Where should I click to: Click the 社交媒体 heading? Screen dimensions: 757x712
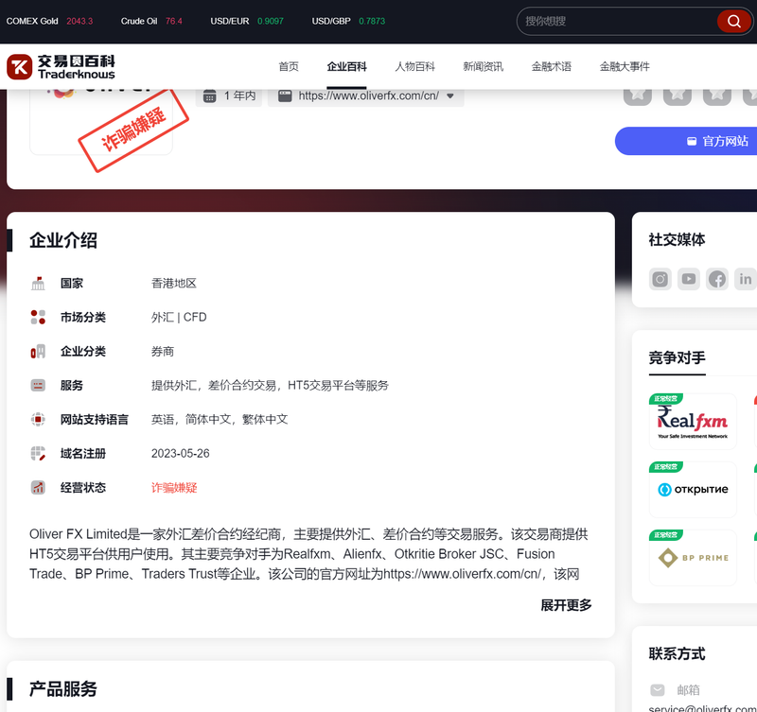tap(677, 240)
